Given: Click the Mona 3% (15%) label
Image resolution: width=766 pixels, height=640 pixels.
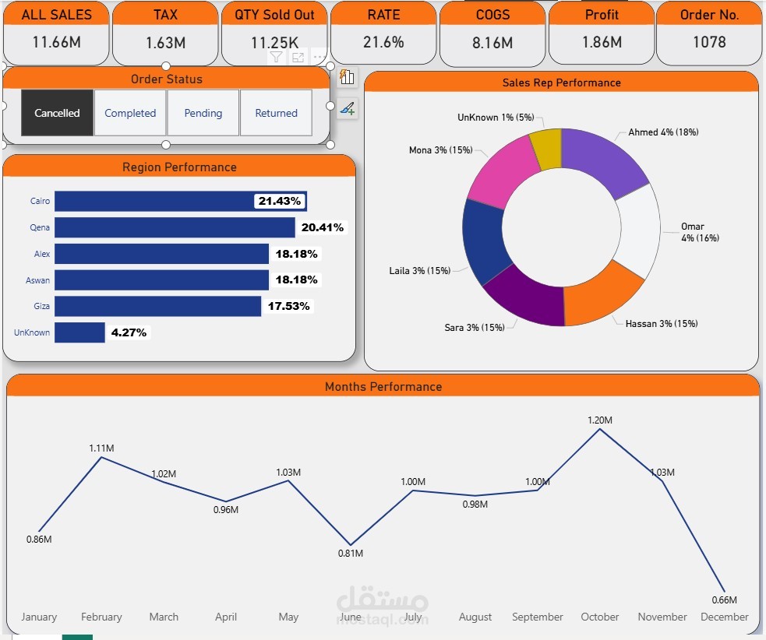Looking at the screenshot, I should (x=440, y=149).
